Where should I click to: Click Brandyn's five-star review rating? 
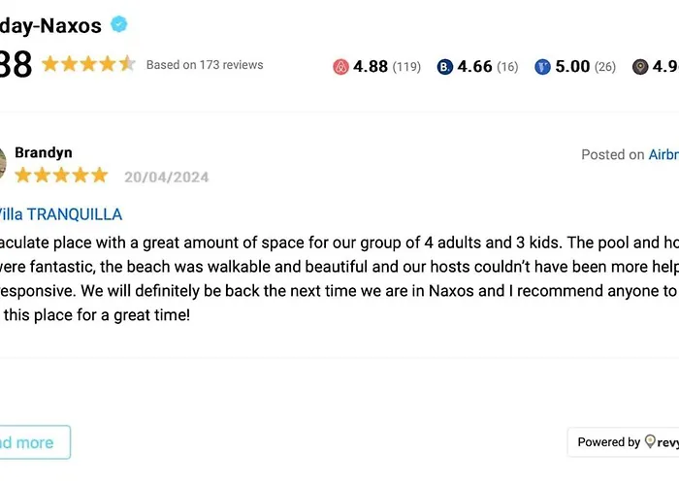pos(61,176)
